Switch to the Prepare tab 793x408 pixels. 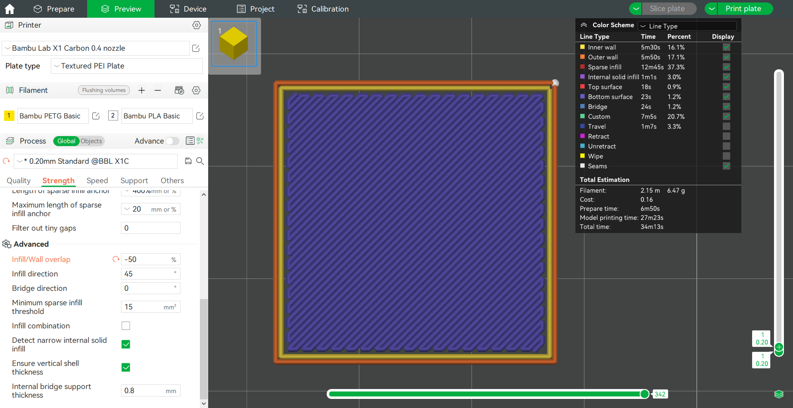tap(54, 9)
